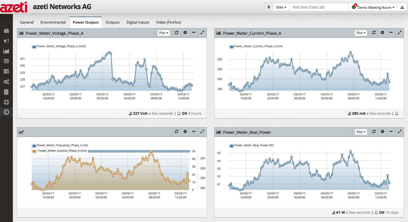
Task: Collapse the combined frequency/current widget
Action: click(x=194, y=131)
